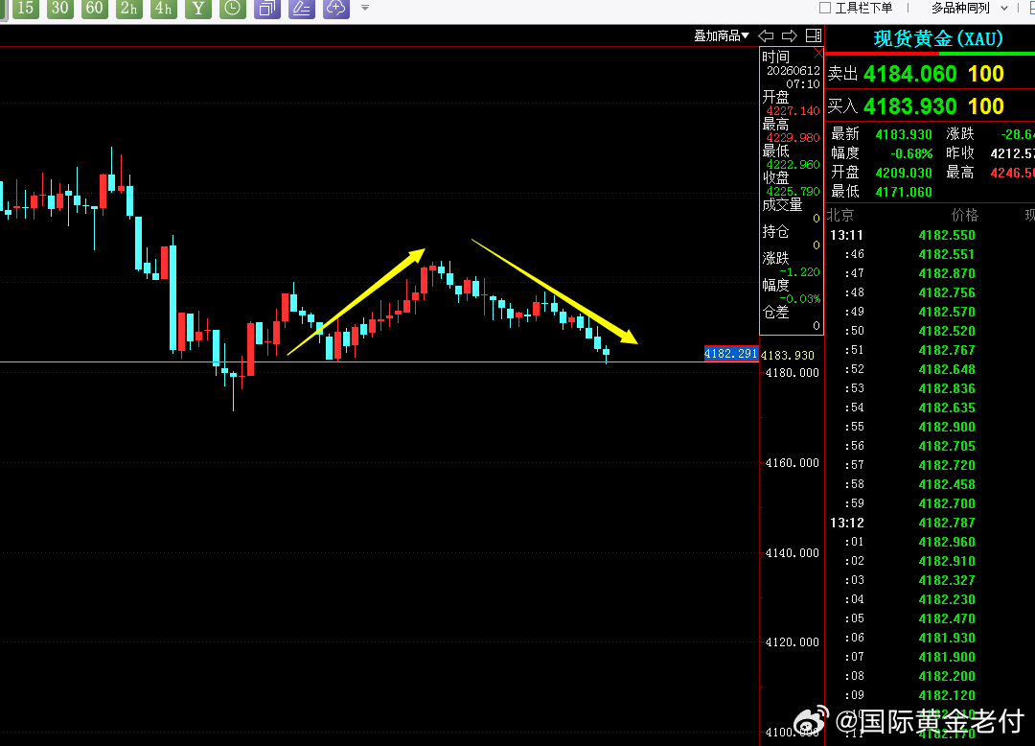Switch to the 4h chart period
Viewport: 1035px width, 746px height.
click(164, 9)
